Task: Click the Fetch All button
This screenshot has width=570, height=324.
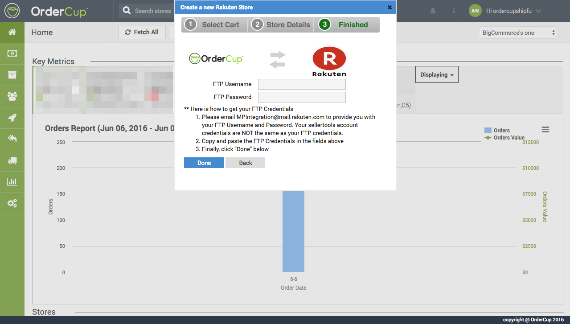Action: click(142, 32)
